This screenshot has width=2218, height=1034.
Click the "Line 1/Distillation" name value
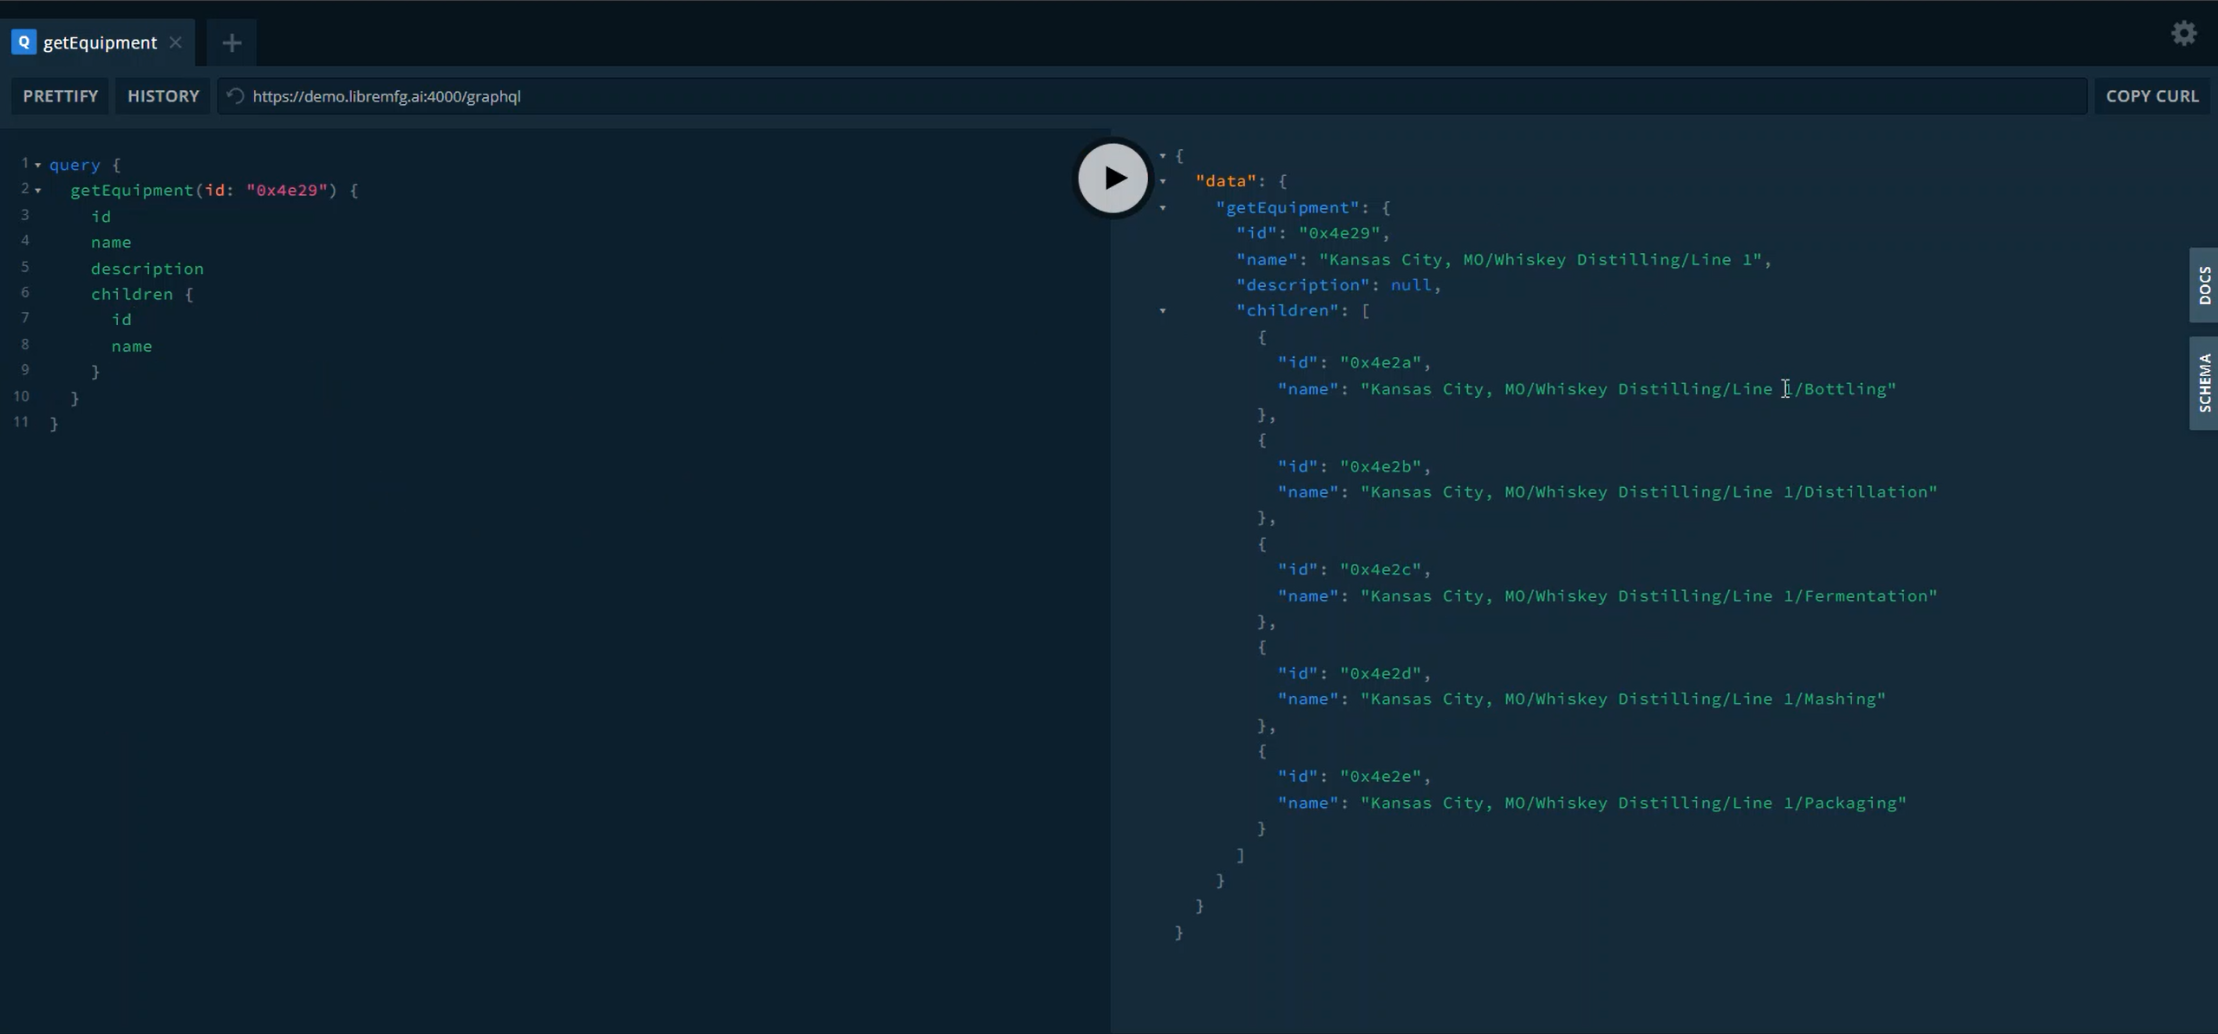(x=1649, y=492)
